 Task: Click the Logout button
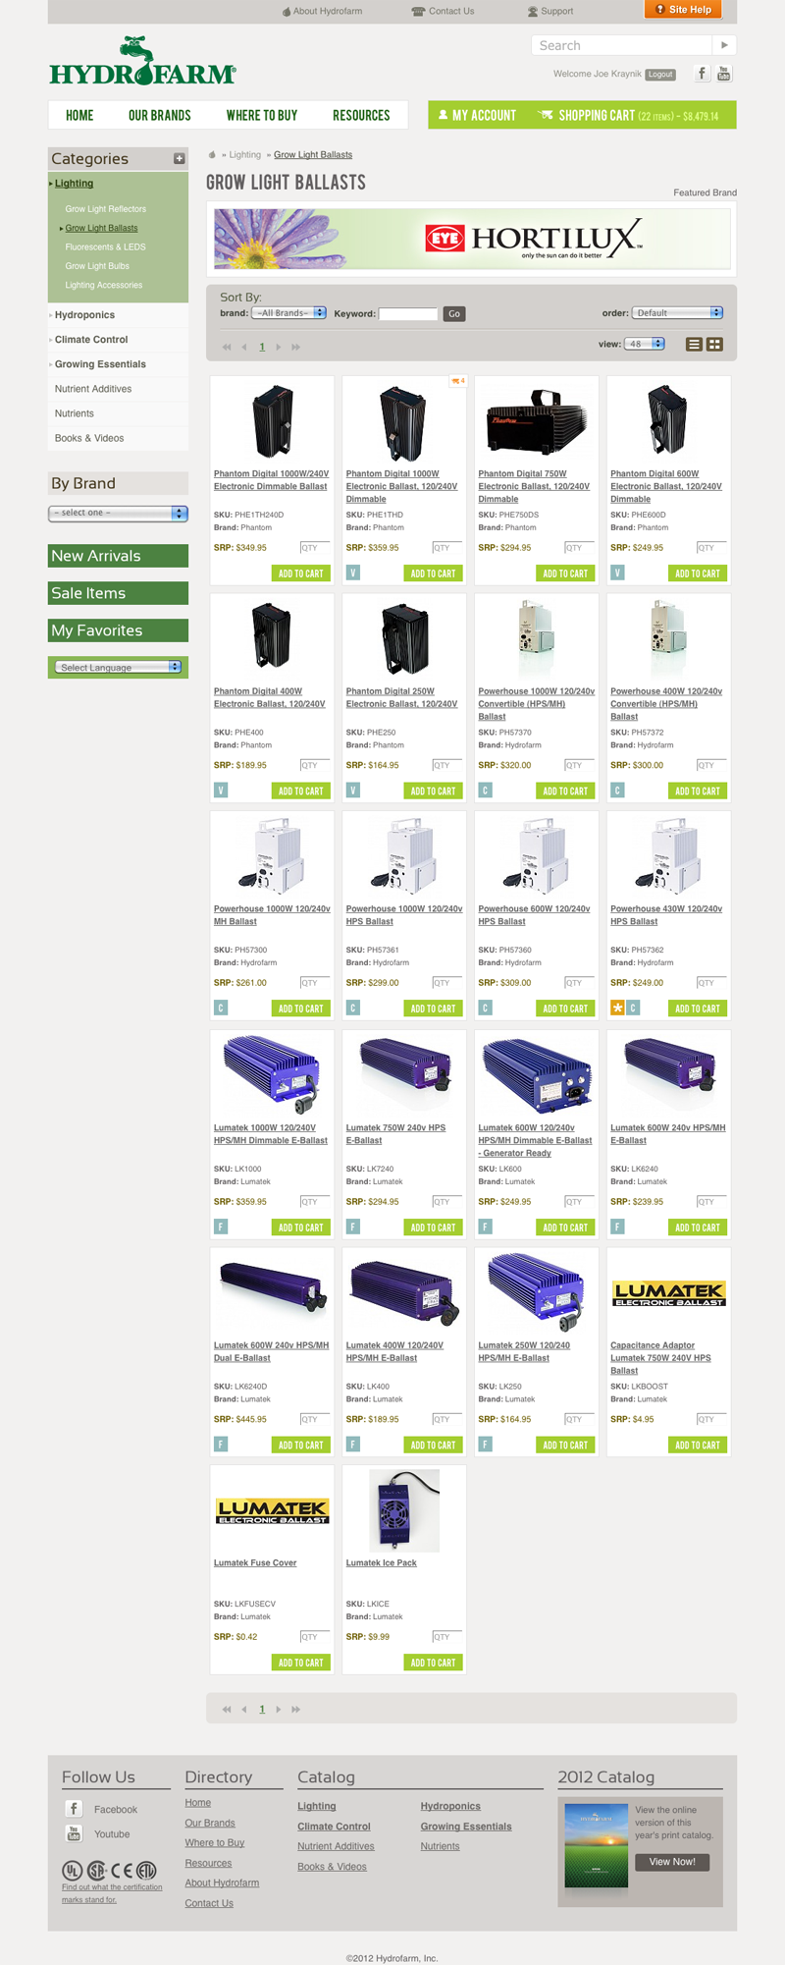(660, 74)
